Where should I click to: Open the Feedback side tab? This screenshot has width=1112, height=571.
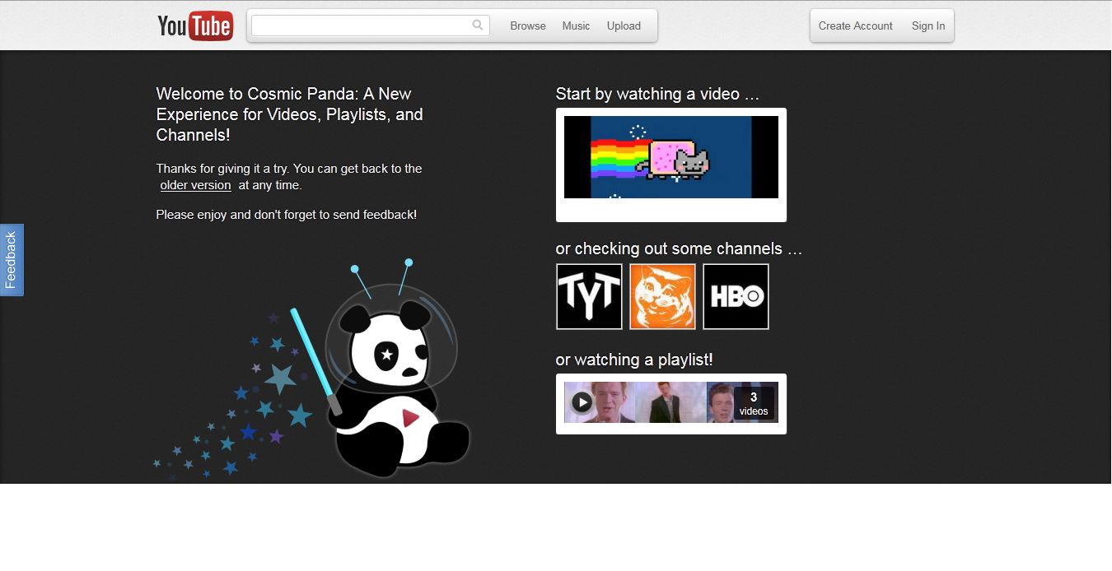coord(12,260)
